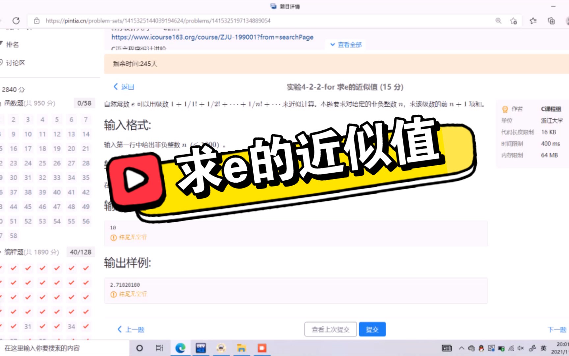This screenshot has height=356, width=569.
Task: Toggle the checkmark on the first solved problem
Action: click(13, 268)
